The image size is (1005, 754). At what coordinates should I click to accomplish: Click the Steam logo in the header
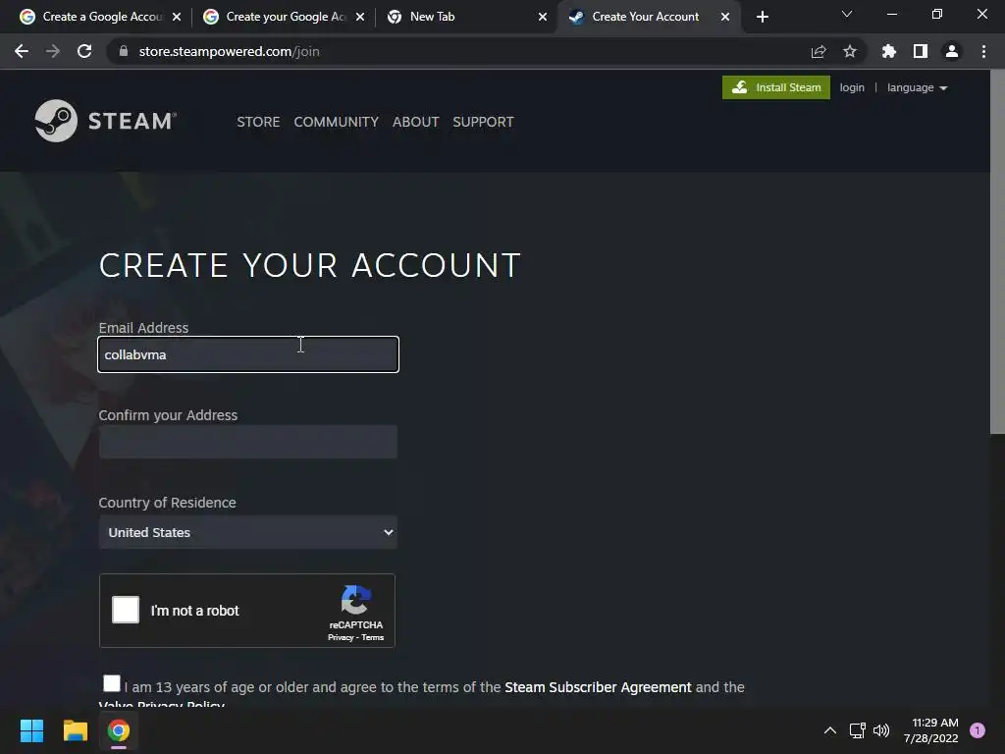point(106,121)
